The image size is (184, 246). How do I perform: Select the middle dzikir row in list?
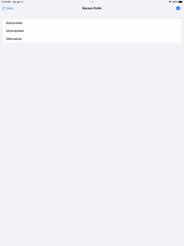click(x=92, y=31)
